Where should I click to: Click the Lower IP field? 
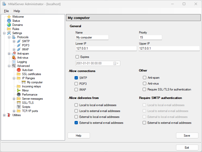click(106, 48)
